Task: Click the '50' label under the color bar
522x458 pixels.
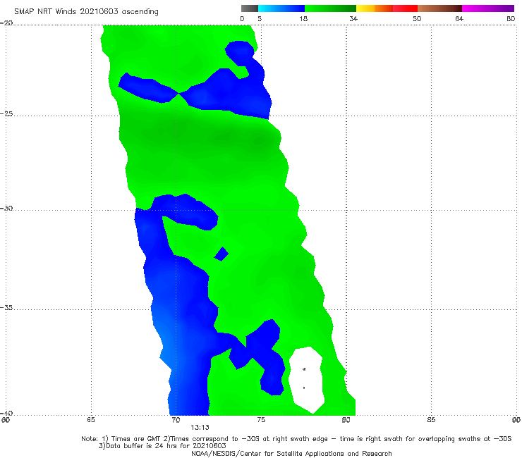Action: point(417,18)
